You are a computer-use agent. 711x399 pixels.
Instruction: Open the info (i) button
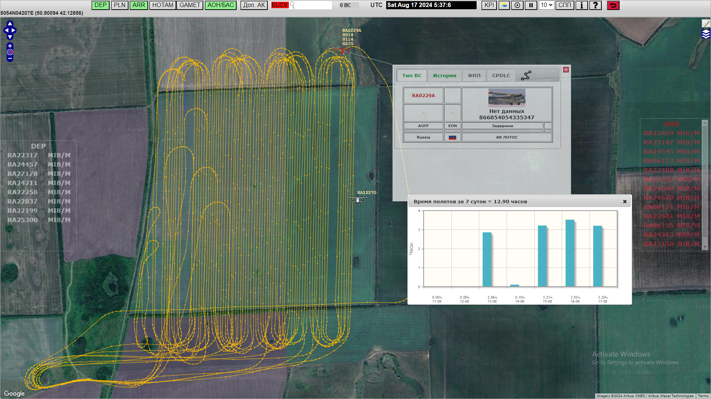581,5
